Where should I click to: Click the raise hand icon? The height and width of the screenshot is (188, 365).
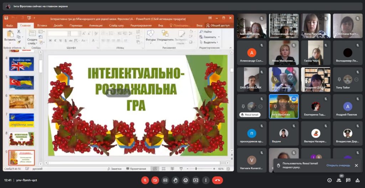pyautogui.click(x=175, y=180)
